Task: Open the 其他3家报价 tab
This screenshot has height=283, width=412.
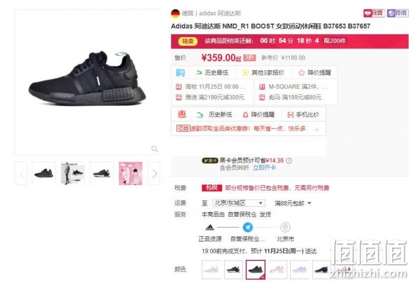Action: click(x=264, y=73)
